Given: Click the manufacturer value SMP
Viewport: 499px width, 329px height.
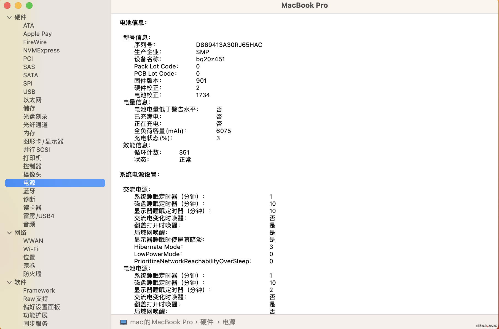Looking at the screenshot, I should [203, 52].
